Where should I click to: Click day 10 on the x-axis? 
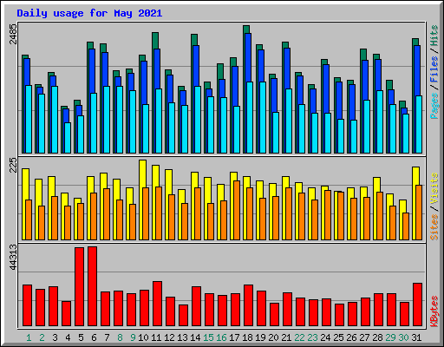pos(143,337)
